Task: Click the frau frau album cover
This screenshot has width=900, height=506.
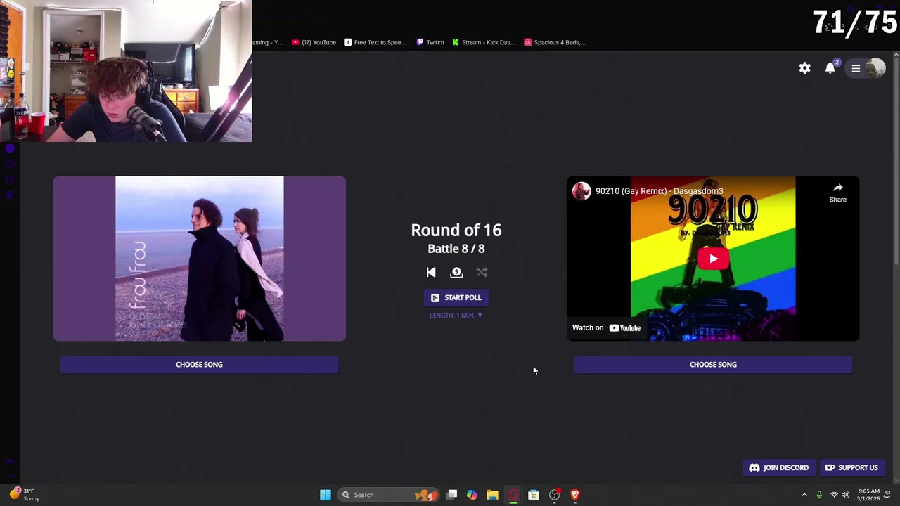Action: (x=200, y=259)
